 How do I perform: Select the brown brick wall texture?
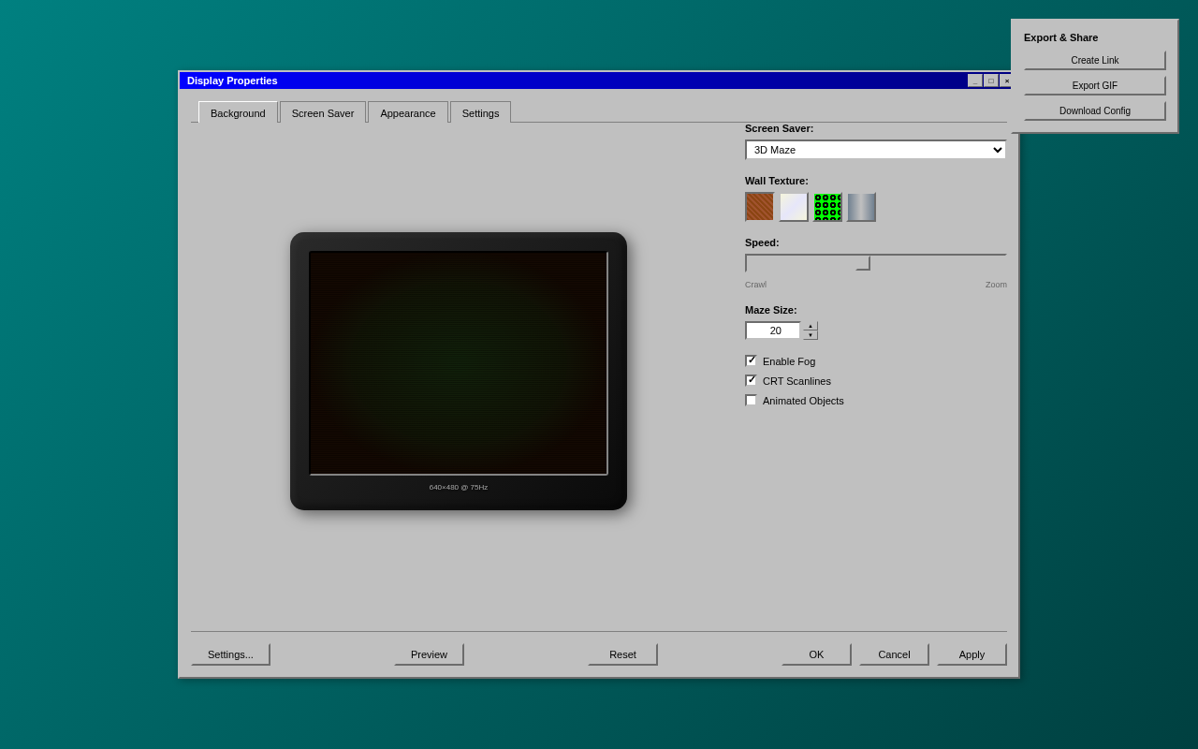[759, 207]
